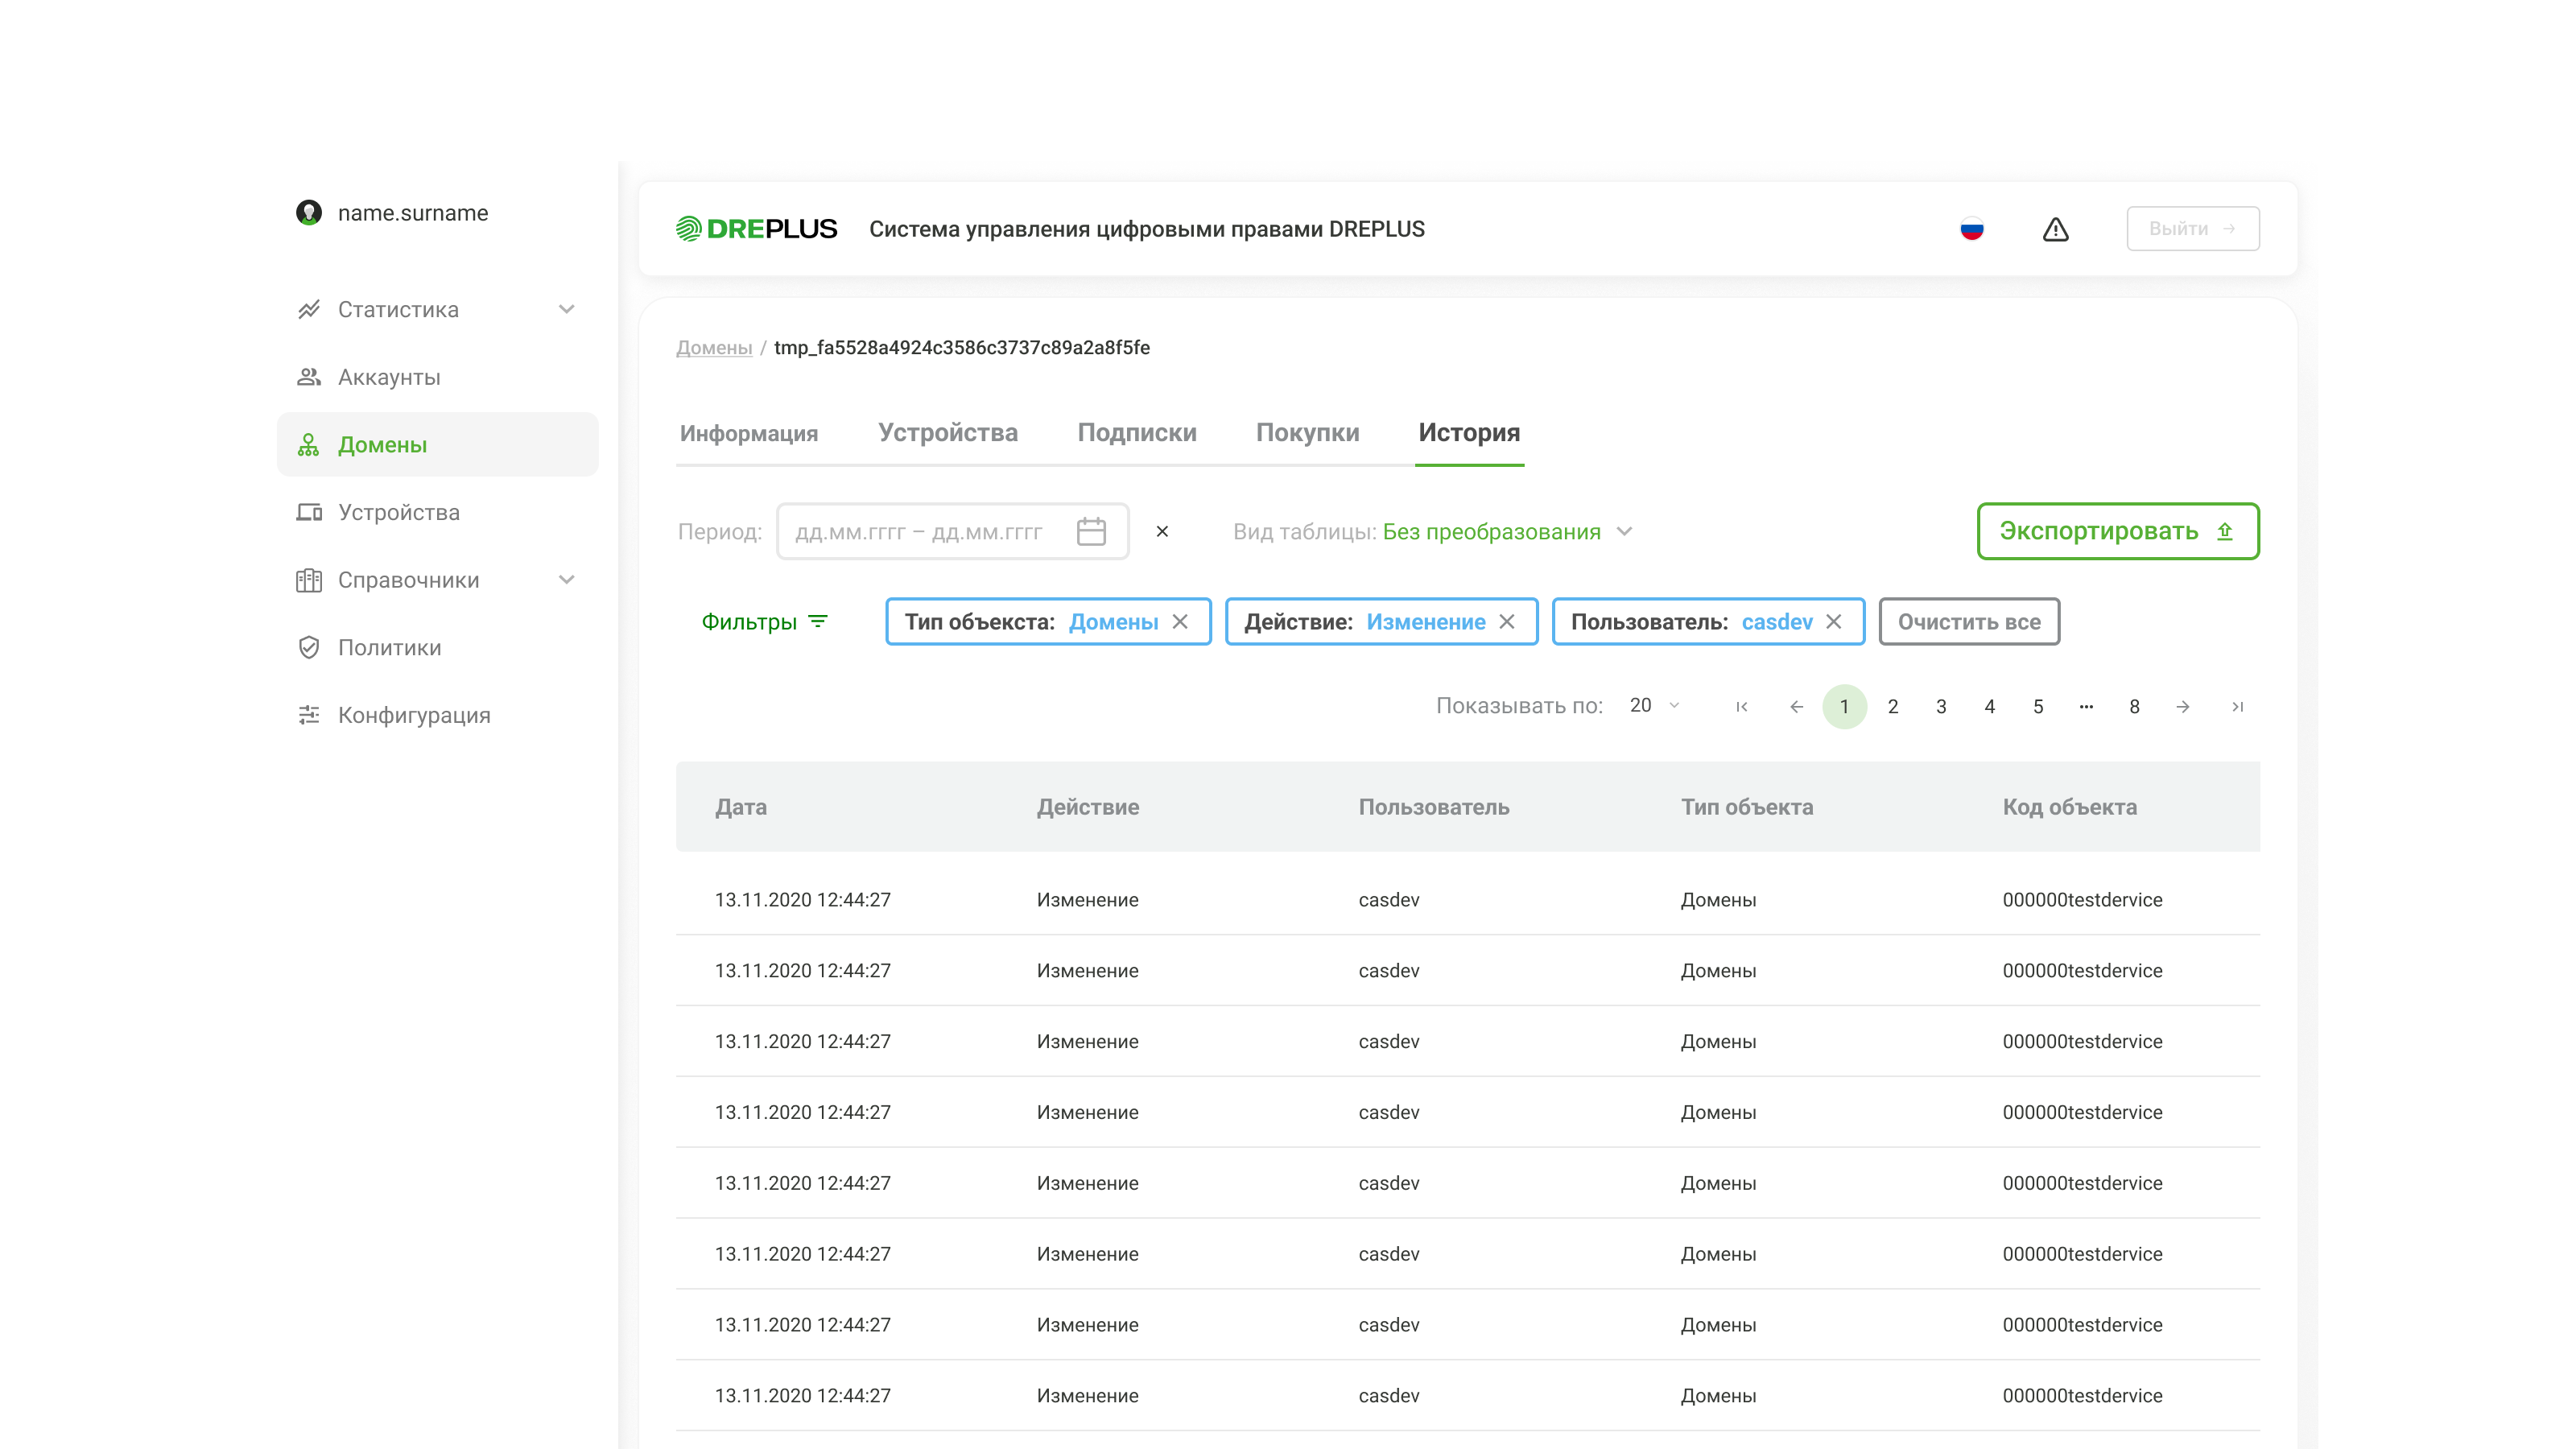This screenshot has width=2576, height=1449.
Task: Click the Конфигурация sliders icon
Action: click(309, 715)
